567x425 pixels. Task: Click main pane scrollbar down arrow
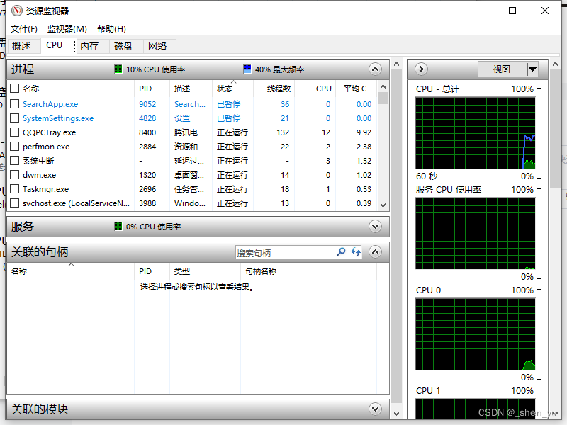(x=396, y=414)
